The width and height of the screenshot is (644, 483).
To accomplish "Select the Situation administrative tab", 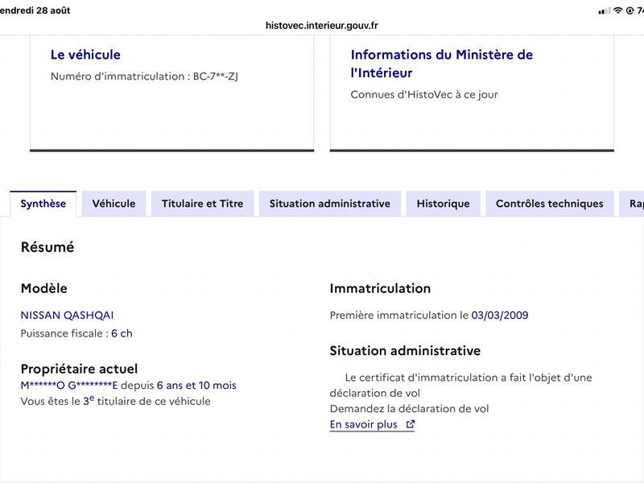I will 330,204.
